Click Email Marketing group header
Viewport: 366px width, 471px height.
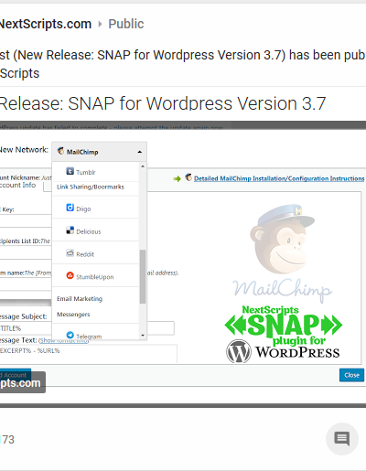80,299
